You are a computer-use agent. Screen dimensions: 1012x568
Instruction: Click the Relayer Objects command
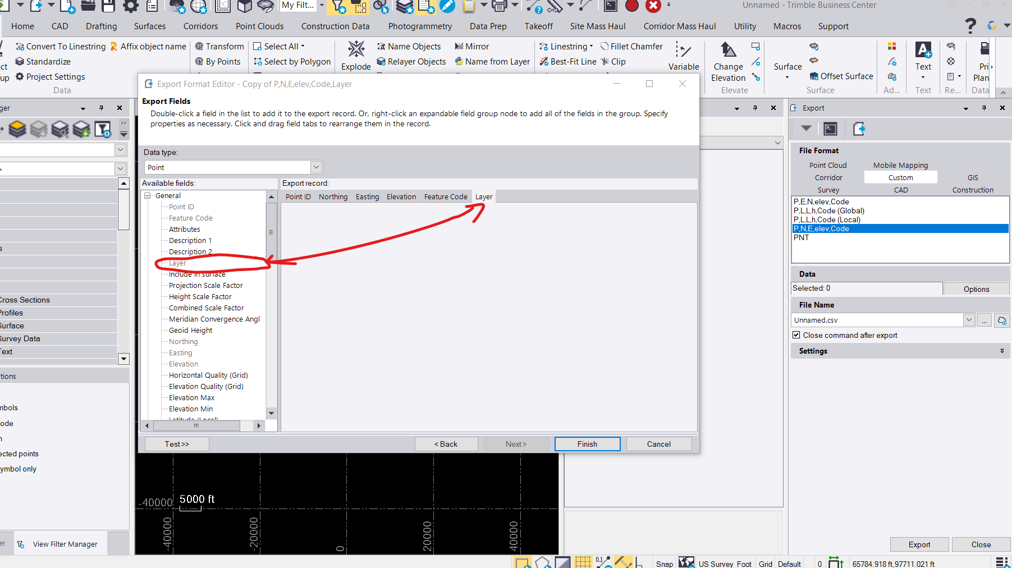point(411,62)
